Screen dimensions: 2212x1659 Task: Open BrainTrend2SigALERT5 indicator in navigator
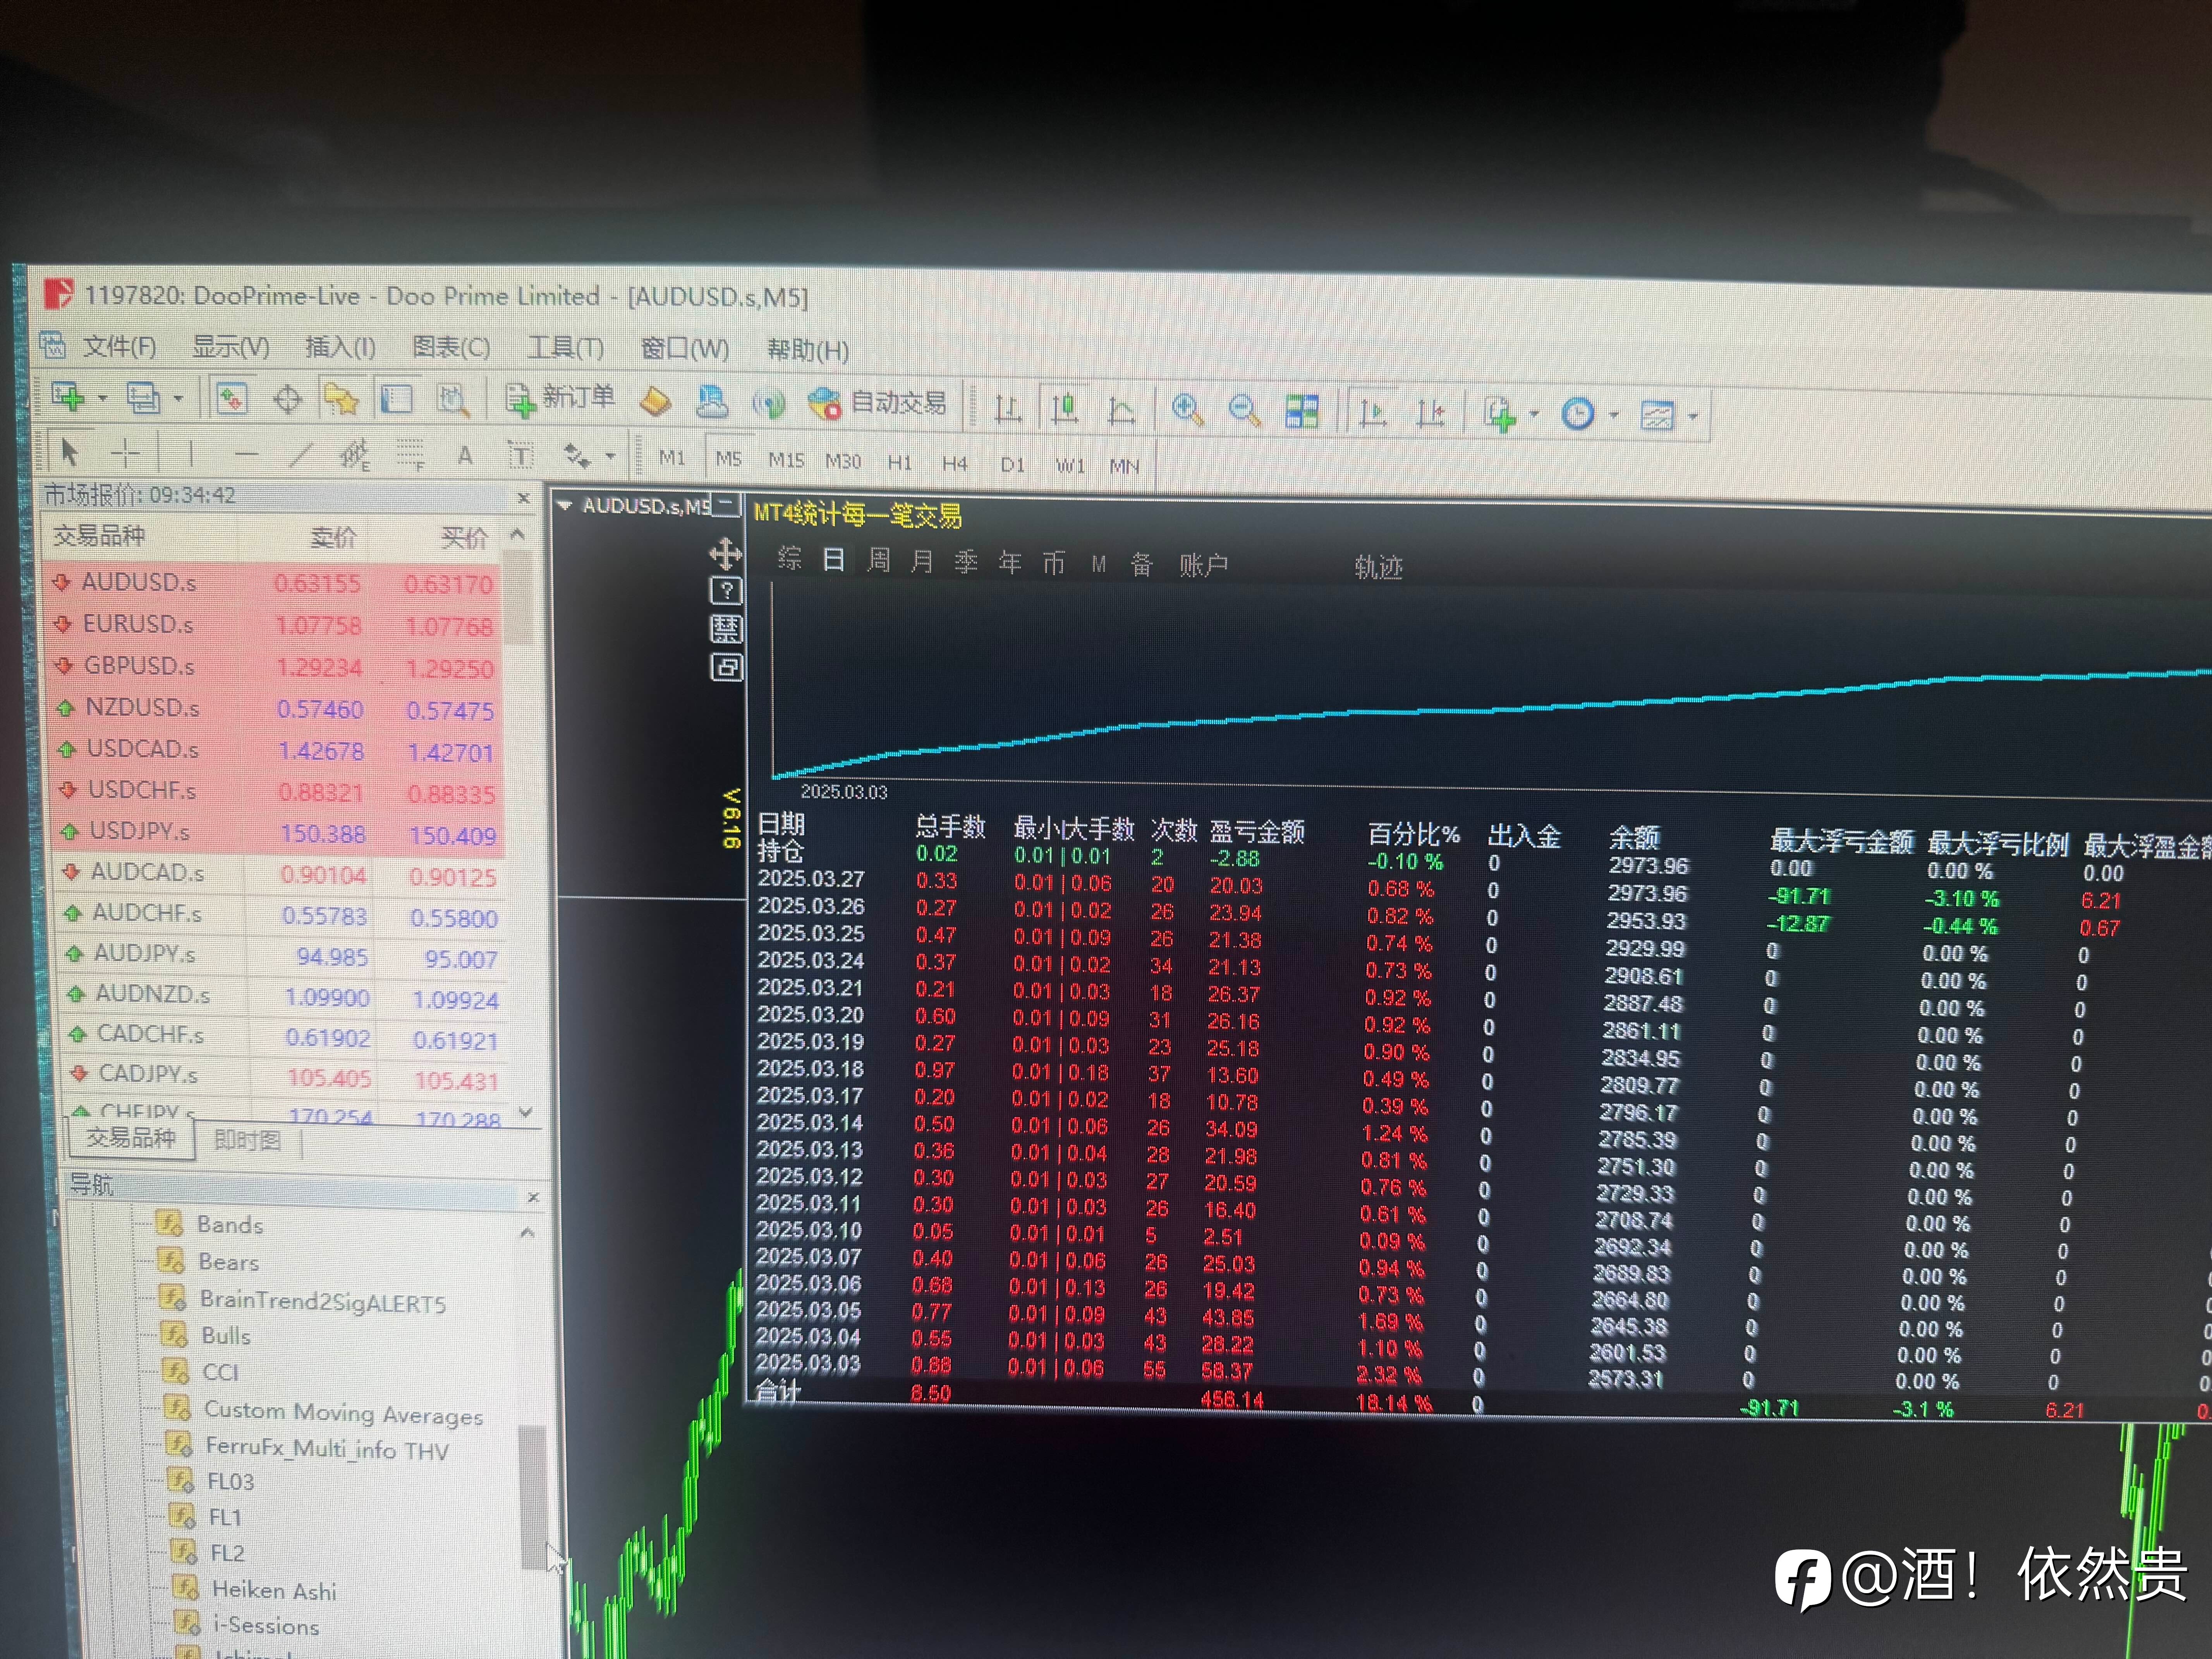(x=323, y=1301)
